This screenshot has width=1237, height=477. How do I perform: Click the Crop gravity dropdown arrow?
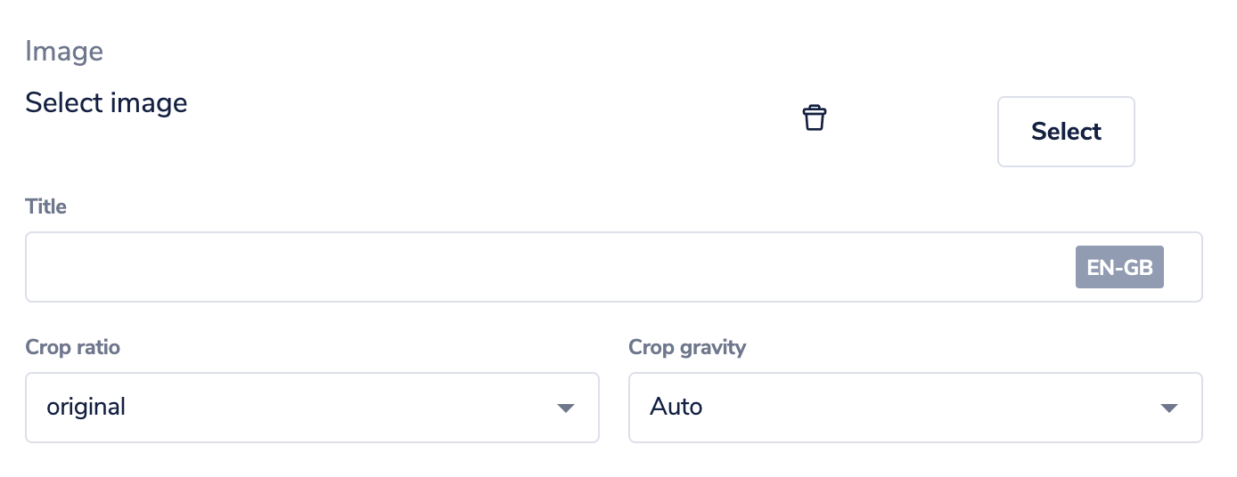[1169, 408]
